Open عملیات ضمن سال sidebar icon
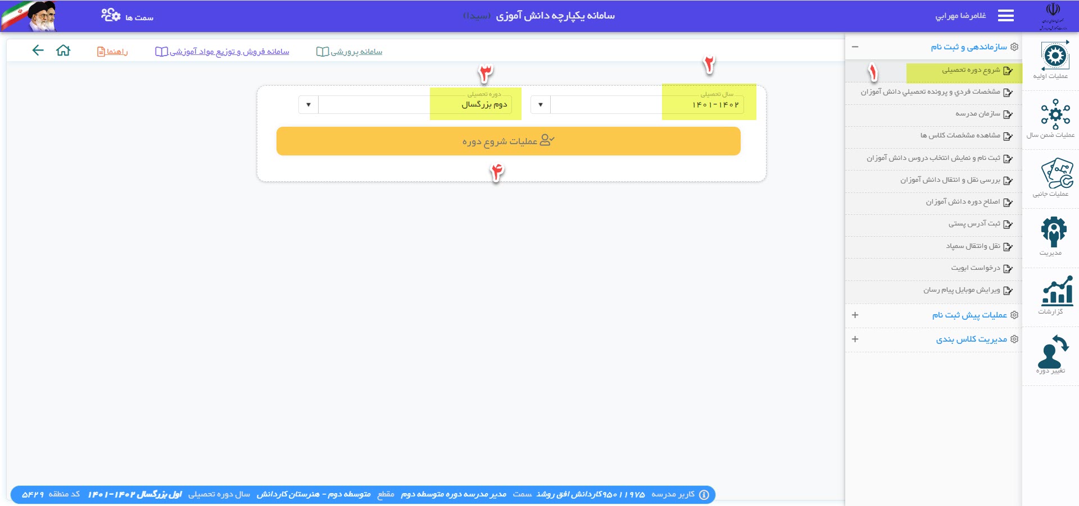Screen dimensions: 1079x506 point(1055,114)
